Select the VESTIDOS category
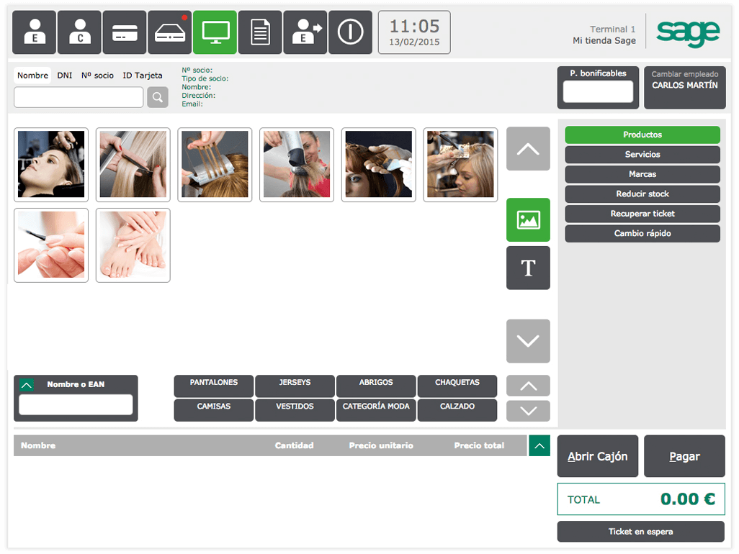This screenshot has width=739, height=554. pyautogui.click(x=295, y=410)
